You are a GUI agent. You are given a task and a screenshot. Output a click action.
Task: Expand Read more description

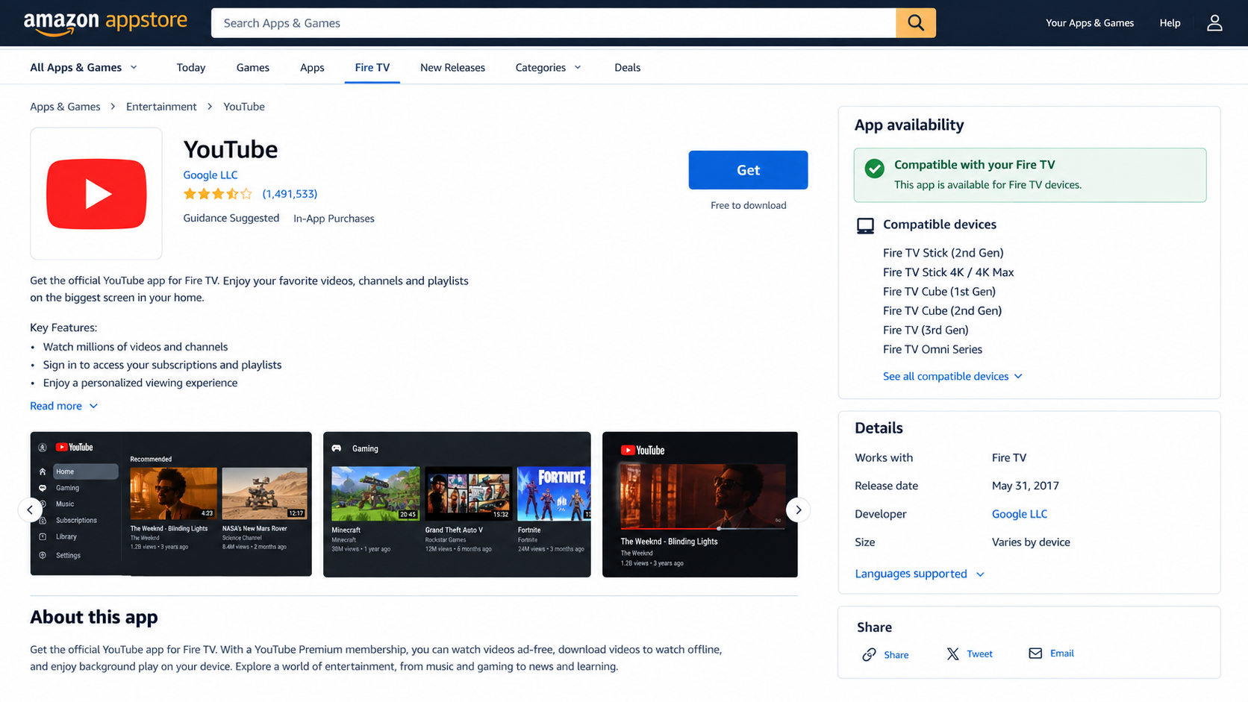pos(64,406)
